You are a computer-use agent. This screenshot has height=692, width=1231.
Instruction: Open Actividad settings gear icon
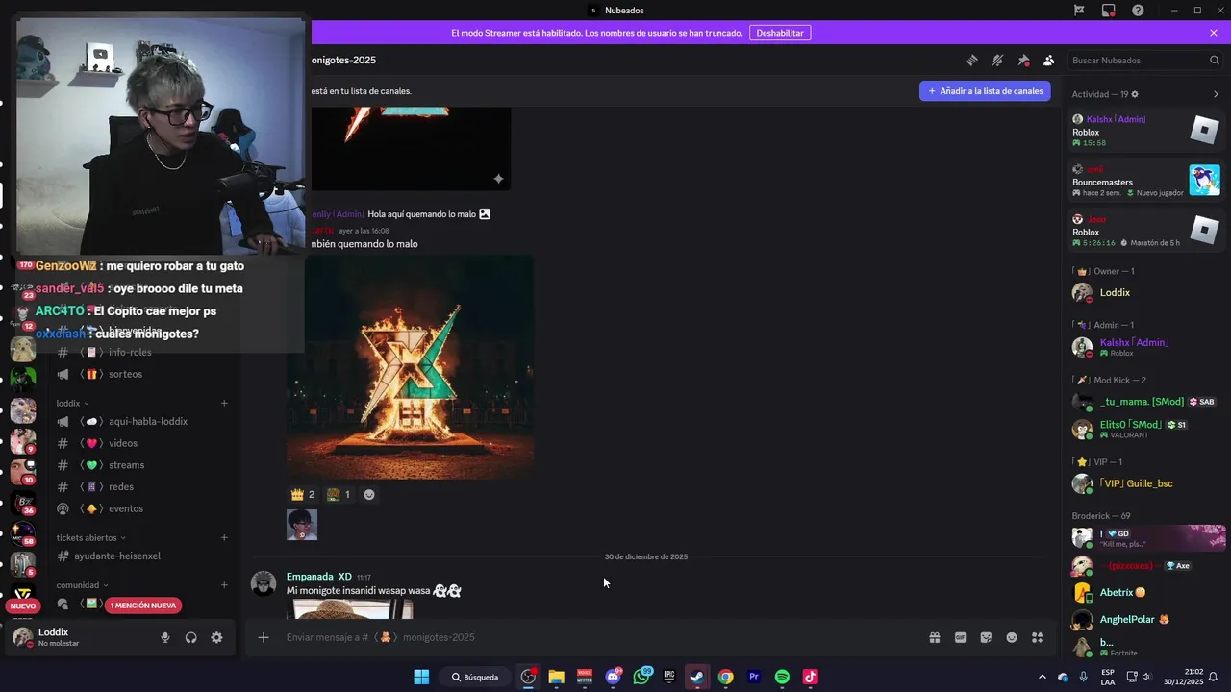pos(1135,94)
